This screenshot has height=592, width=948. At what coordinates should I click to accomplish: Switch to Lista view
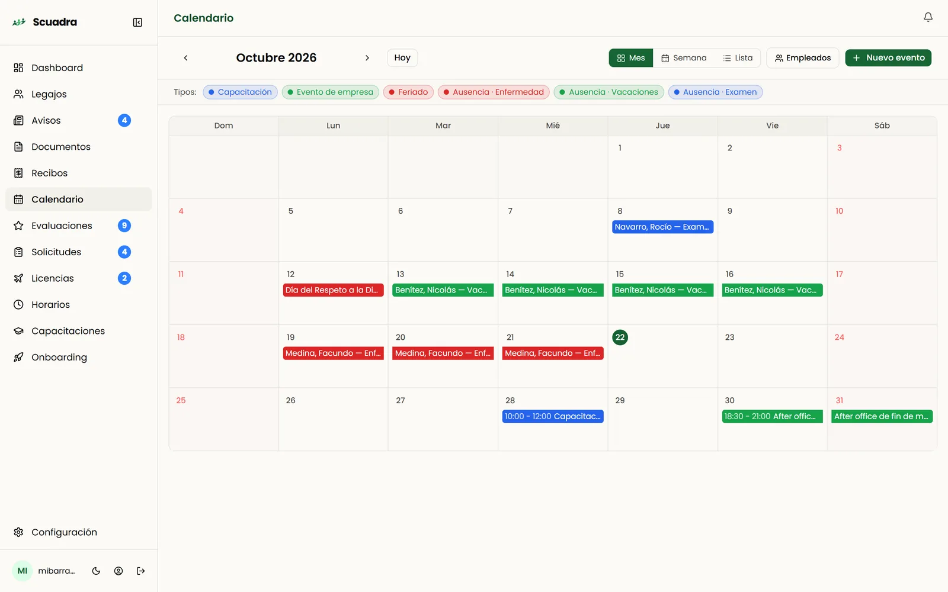click(x=738, y=58)
